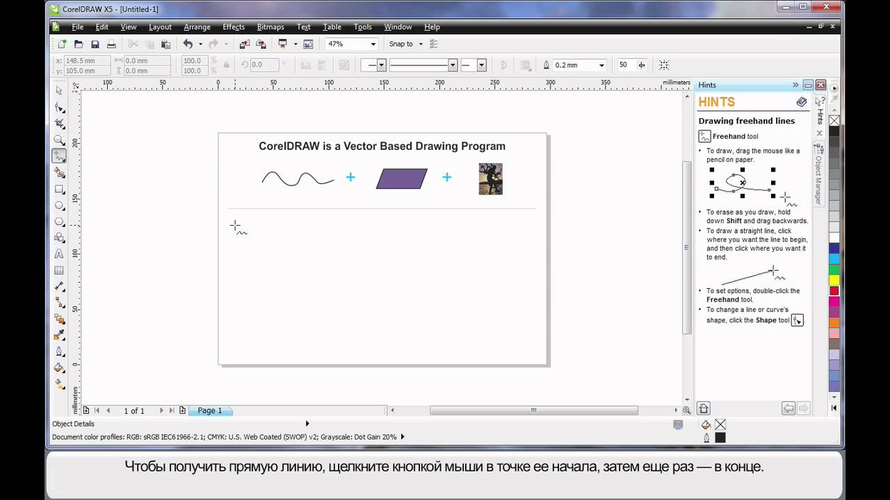The width and height of the screenshot is (890, 500).
Task: Open the zoom level 47% dropdown
Action: pyautogui.click(x=373, y=44)
